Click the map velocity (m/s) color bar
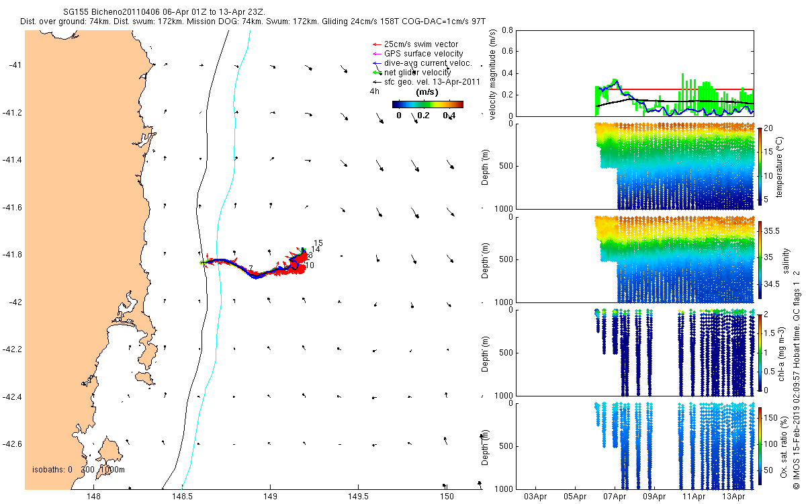The width and height of the screenshot is (806, 504). tap(427, 105)
